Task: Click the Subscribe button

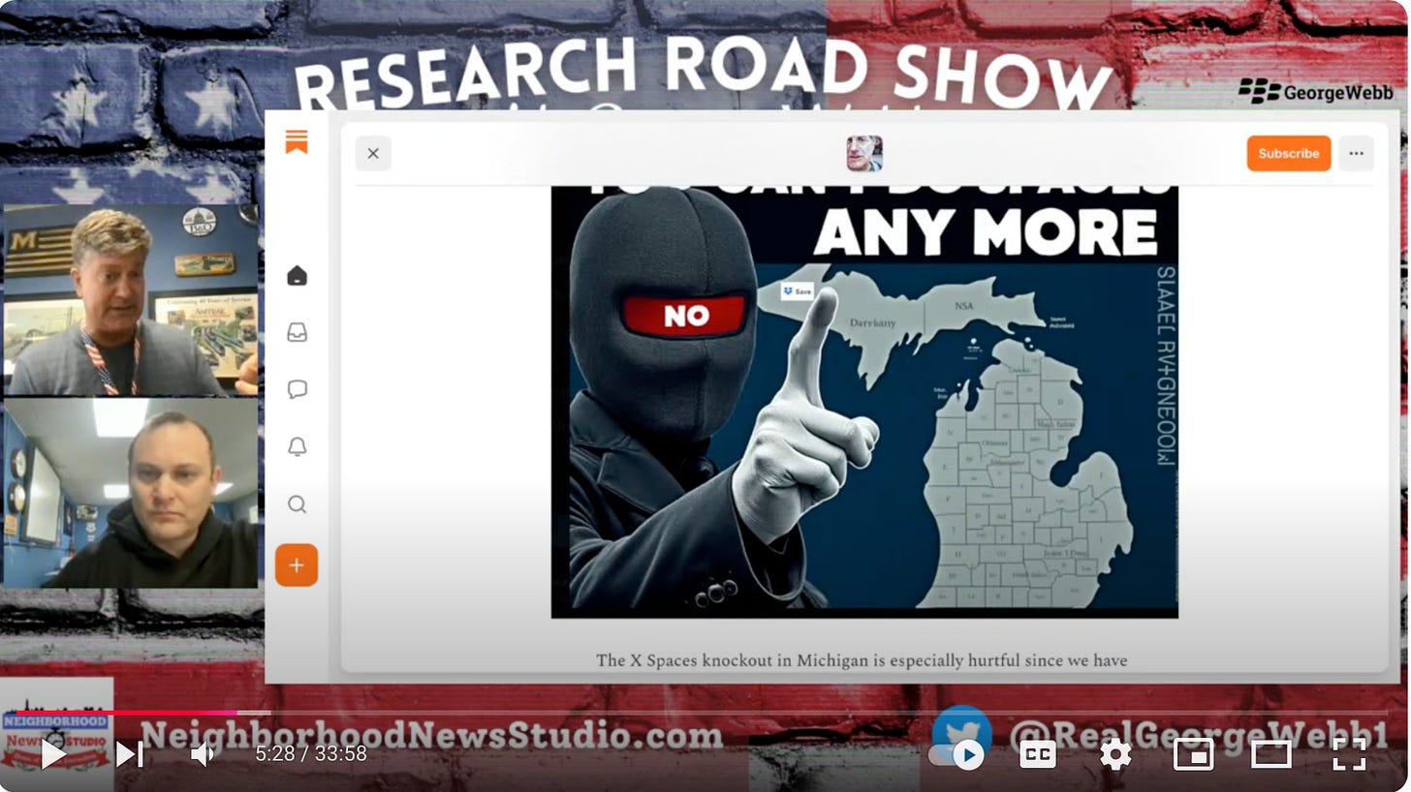Action: 1288,153
